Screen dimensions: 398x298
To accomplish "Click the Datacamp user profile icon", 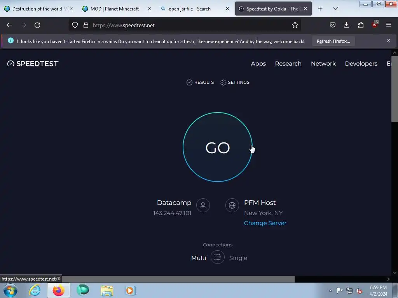I will (203, 205).
